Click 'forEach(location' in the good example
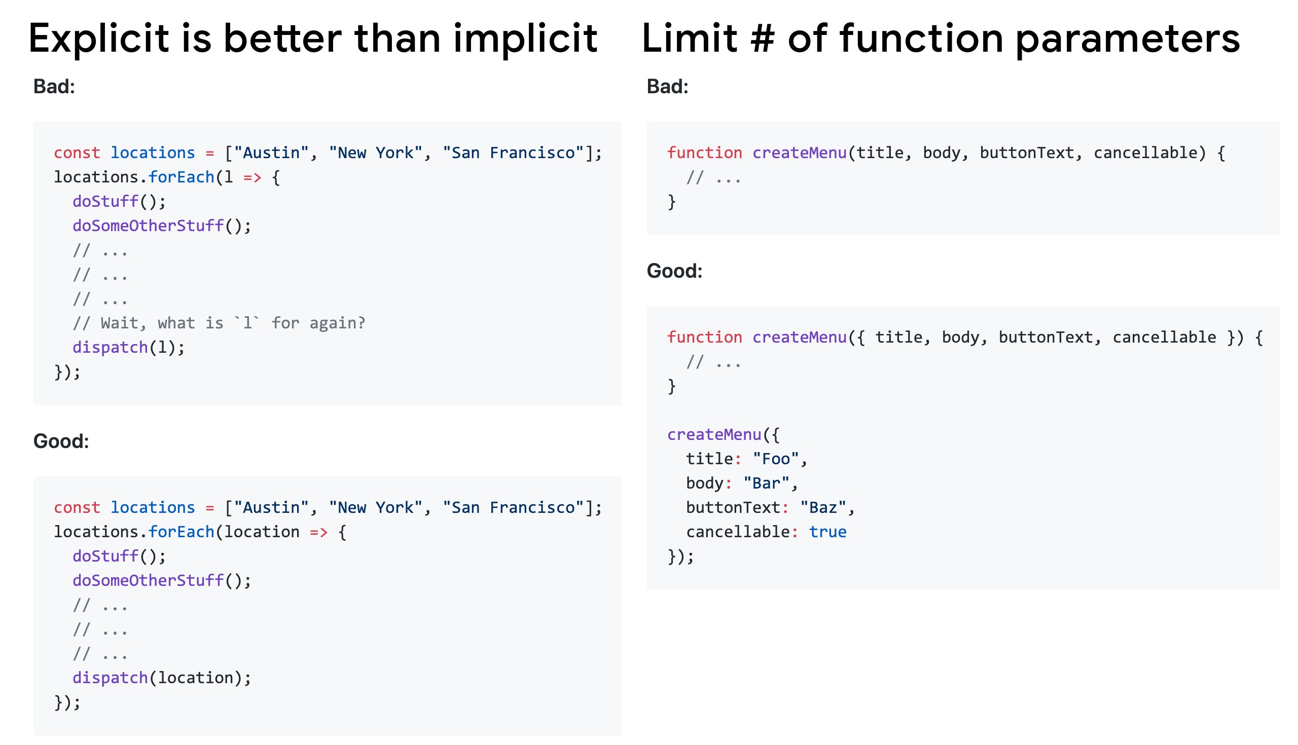The height and width of the screenshot is (745, 1298). (224, 532)
